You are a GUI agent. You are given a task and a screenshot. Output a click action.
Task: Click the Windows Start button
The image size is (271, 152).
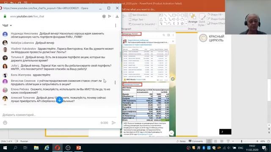5,148
